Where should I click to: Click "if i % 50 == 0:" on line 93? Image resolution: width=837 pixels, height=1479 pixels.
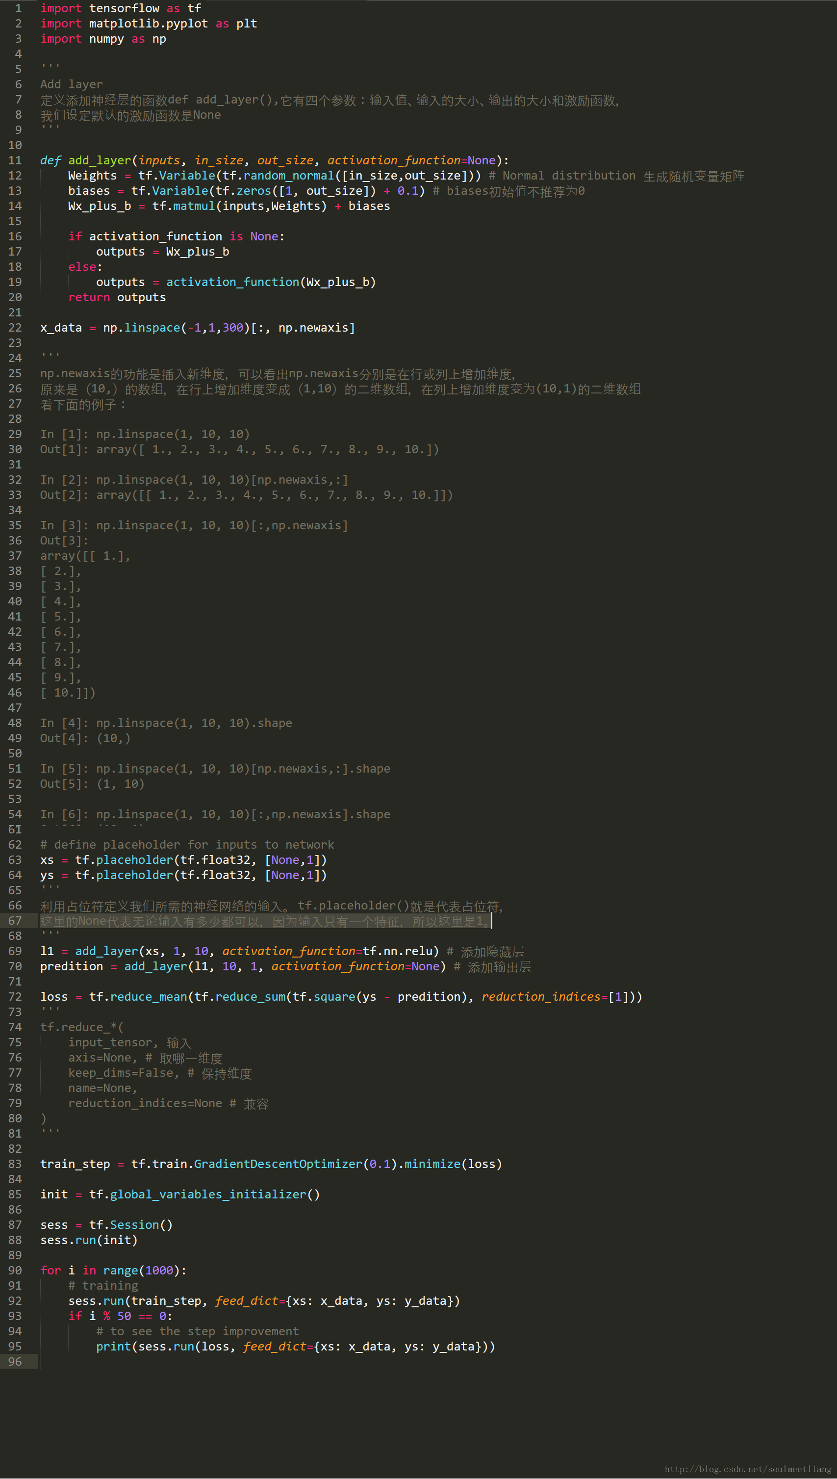pyautogui.click(x=120, y=1316)
